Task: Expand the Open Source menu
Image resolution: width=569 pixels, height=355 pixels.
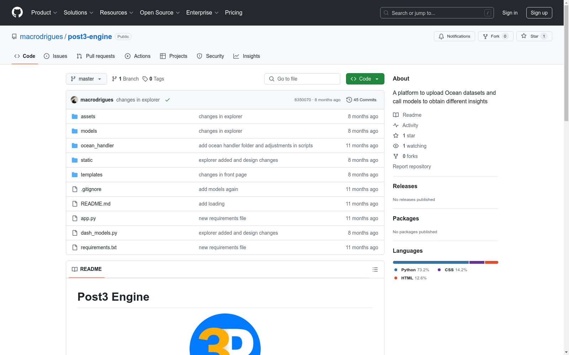Action: point(160,12)
